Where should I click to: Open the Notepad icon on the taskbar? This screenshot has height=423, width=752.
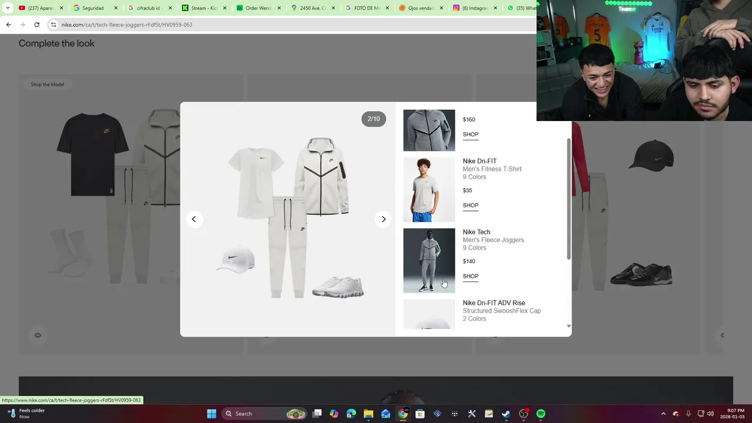(x=489, y=414)
